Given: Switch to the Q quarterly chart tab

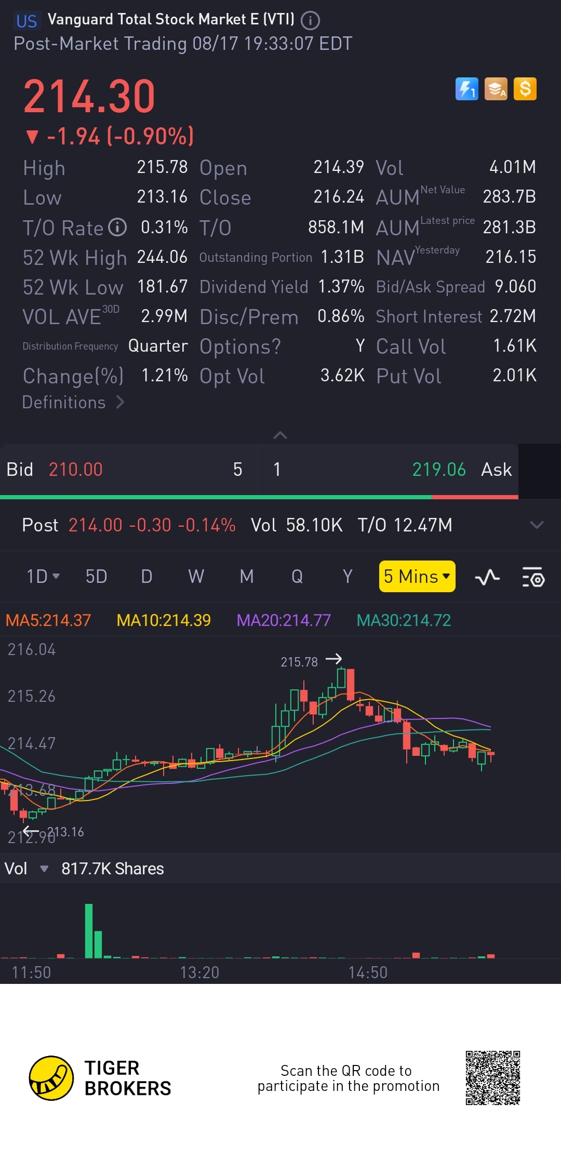Looking at the screenshot, I should [x=297, y=576].
